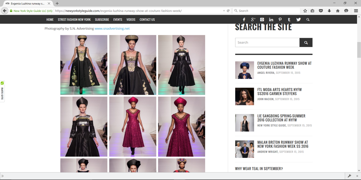Open Street Fashion New York menu

pyautogui.click(x=74, y=19)
